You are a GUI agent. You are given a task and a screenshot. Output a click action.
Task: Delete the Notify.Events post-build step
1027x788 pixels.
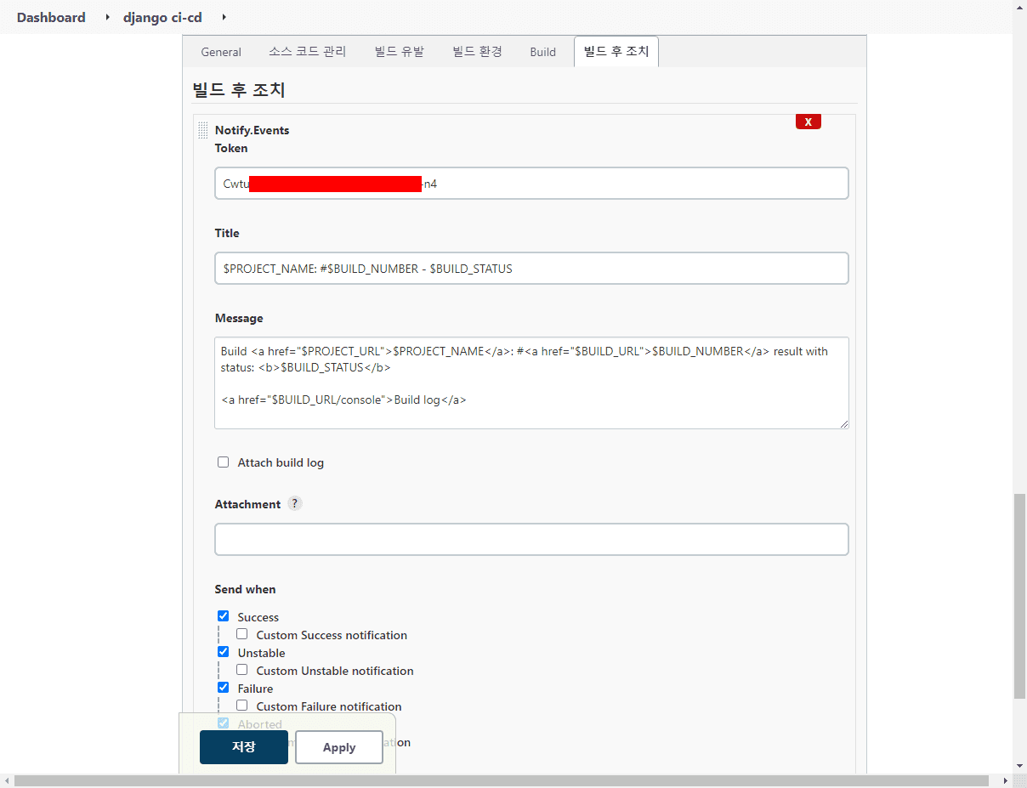point(808,122)
